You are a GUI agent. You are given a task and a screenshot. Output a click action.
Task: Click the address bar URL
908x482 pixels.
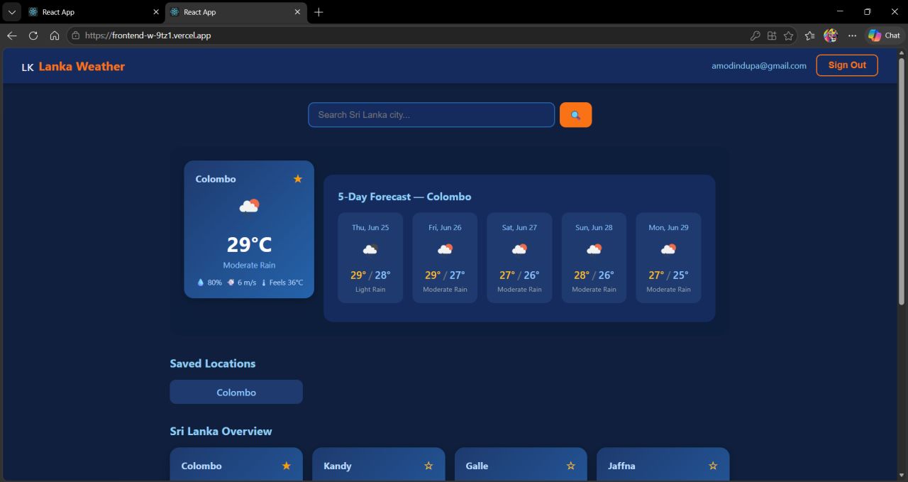[148, 35]
